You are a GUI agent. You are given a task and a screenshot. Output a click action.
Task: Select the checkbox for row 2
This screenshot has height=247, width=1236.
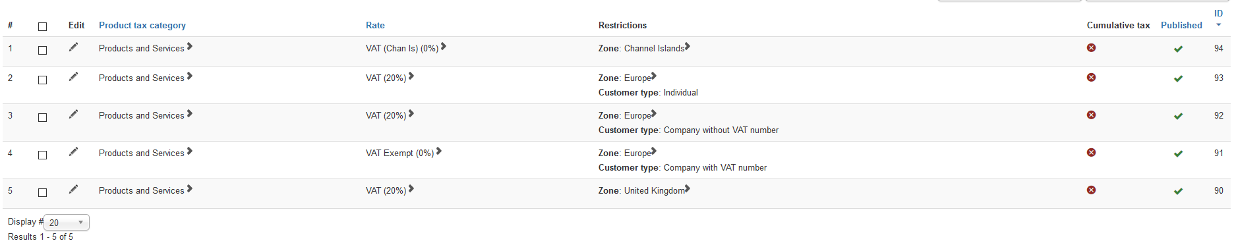point(43,80)
